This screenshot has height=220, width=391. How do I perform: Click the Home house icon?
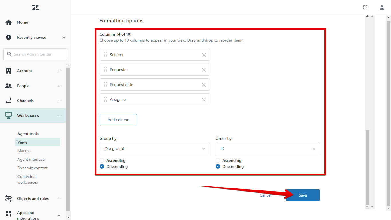[9, 22]
